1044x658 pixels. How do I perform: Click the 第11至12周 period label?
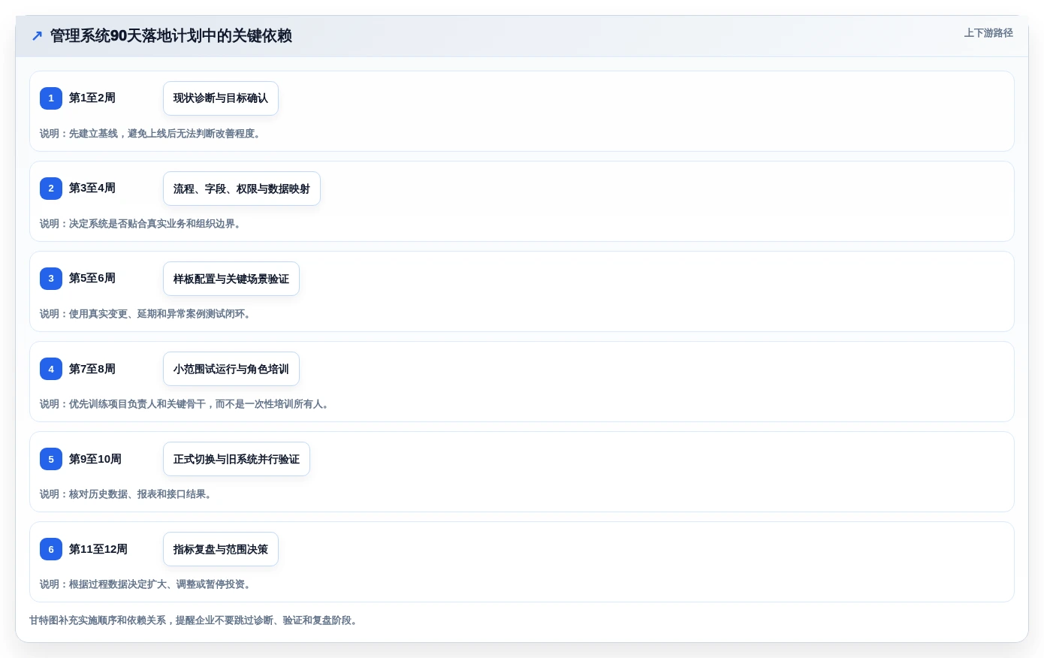pos(98,549)
